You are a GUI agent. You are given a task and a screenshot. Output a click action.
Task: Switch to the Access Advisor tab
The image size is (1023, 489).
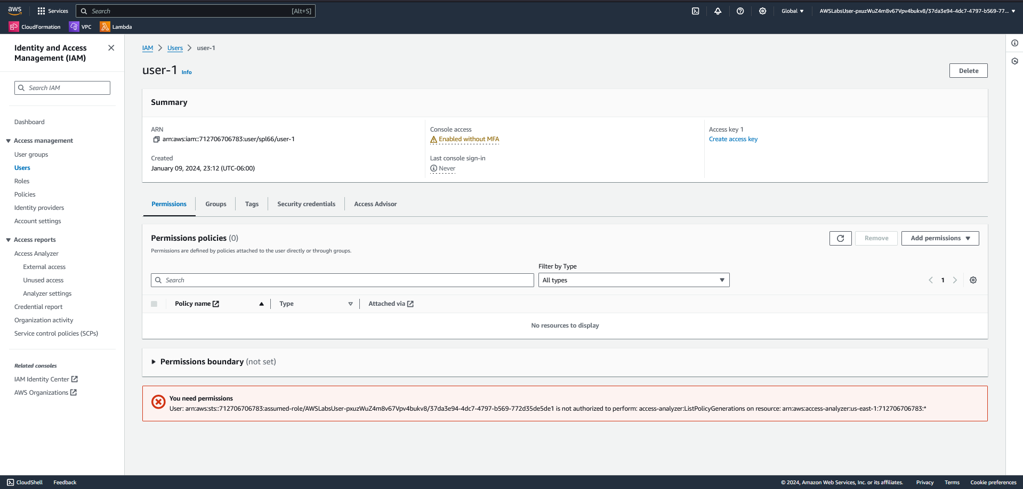click(375, 203)
